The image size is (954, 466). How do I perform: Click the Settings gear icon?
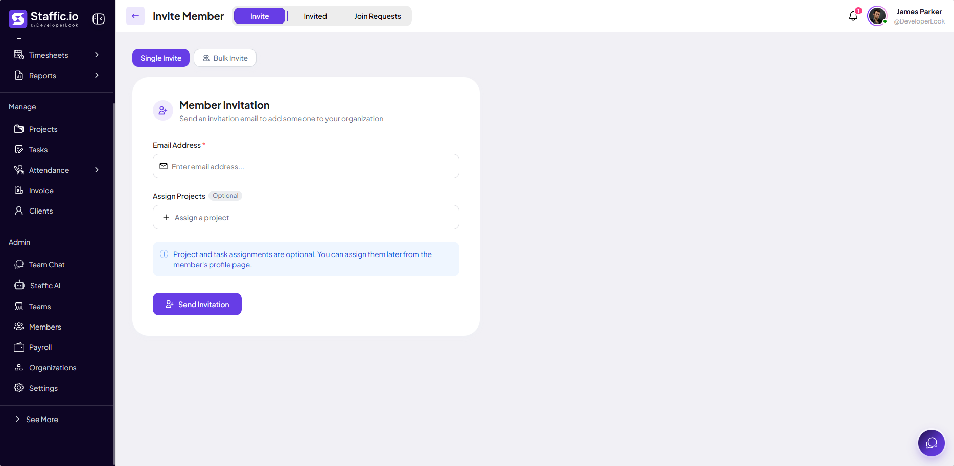pos(19,388)
